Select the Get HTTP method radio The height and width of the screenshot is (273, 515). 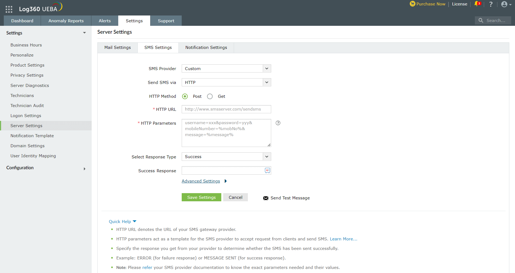(210, 96)
